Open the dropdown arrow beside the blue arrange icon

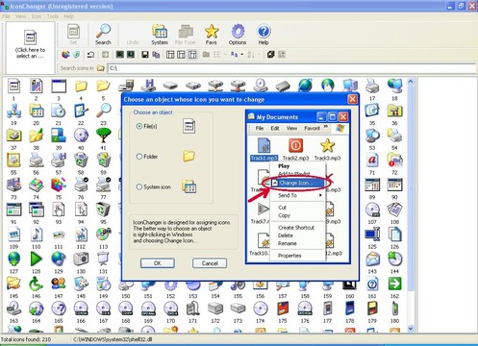(x=242, y=55)
